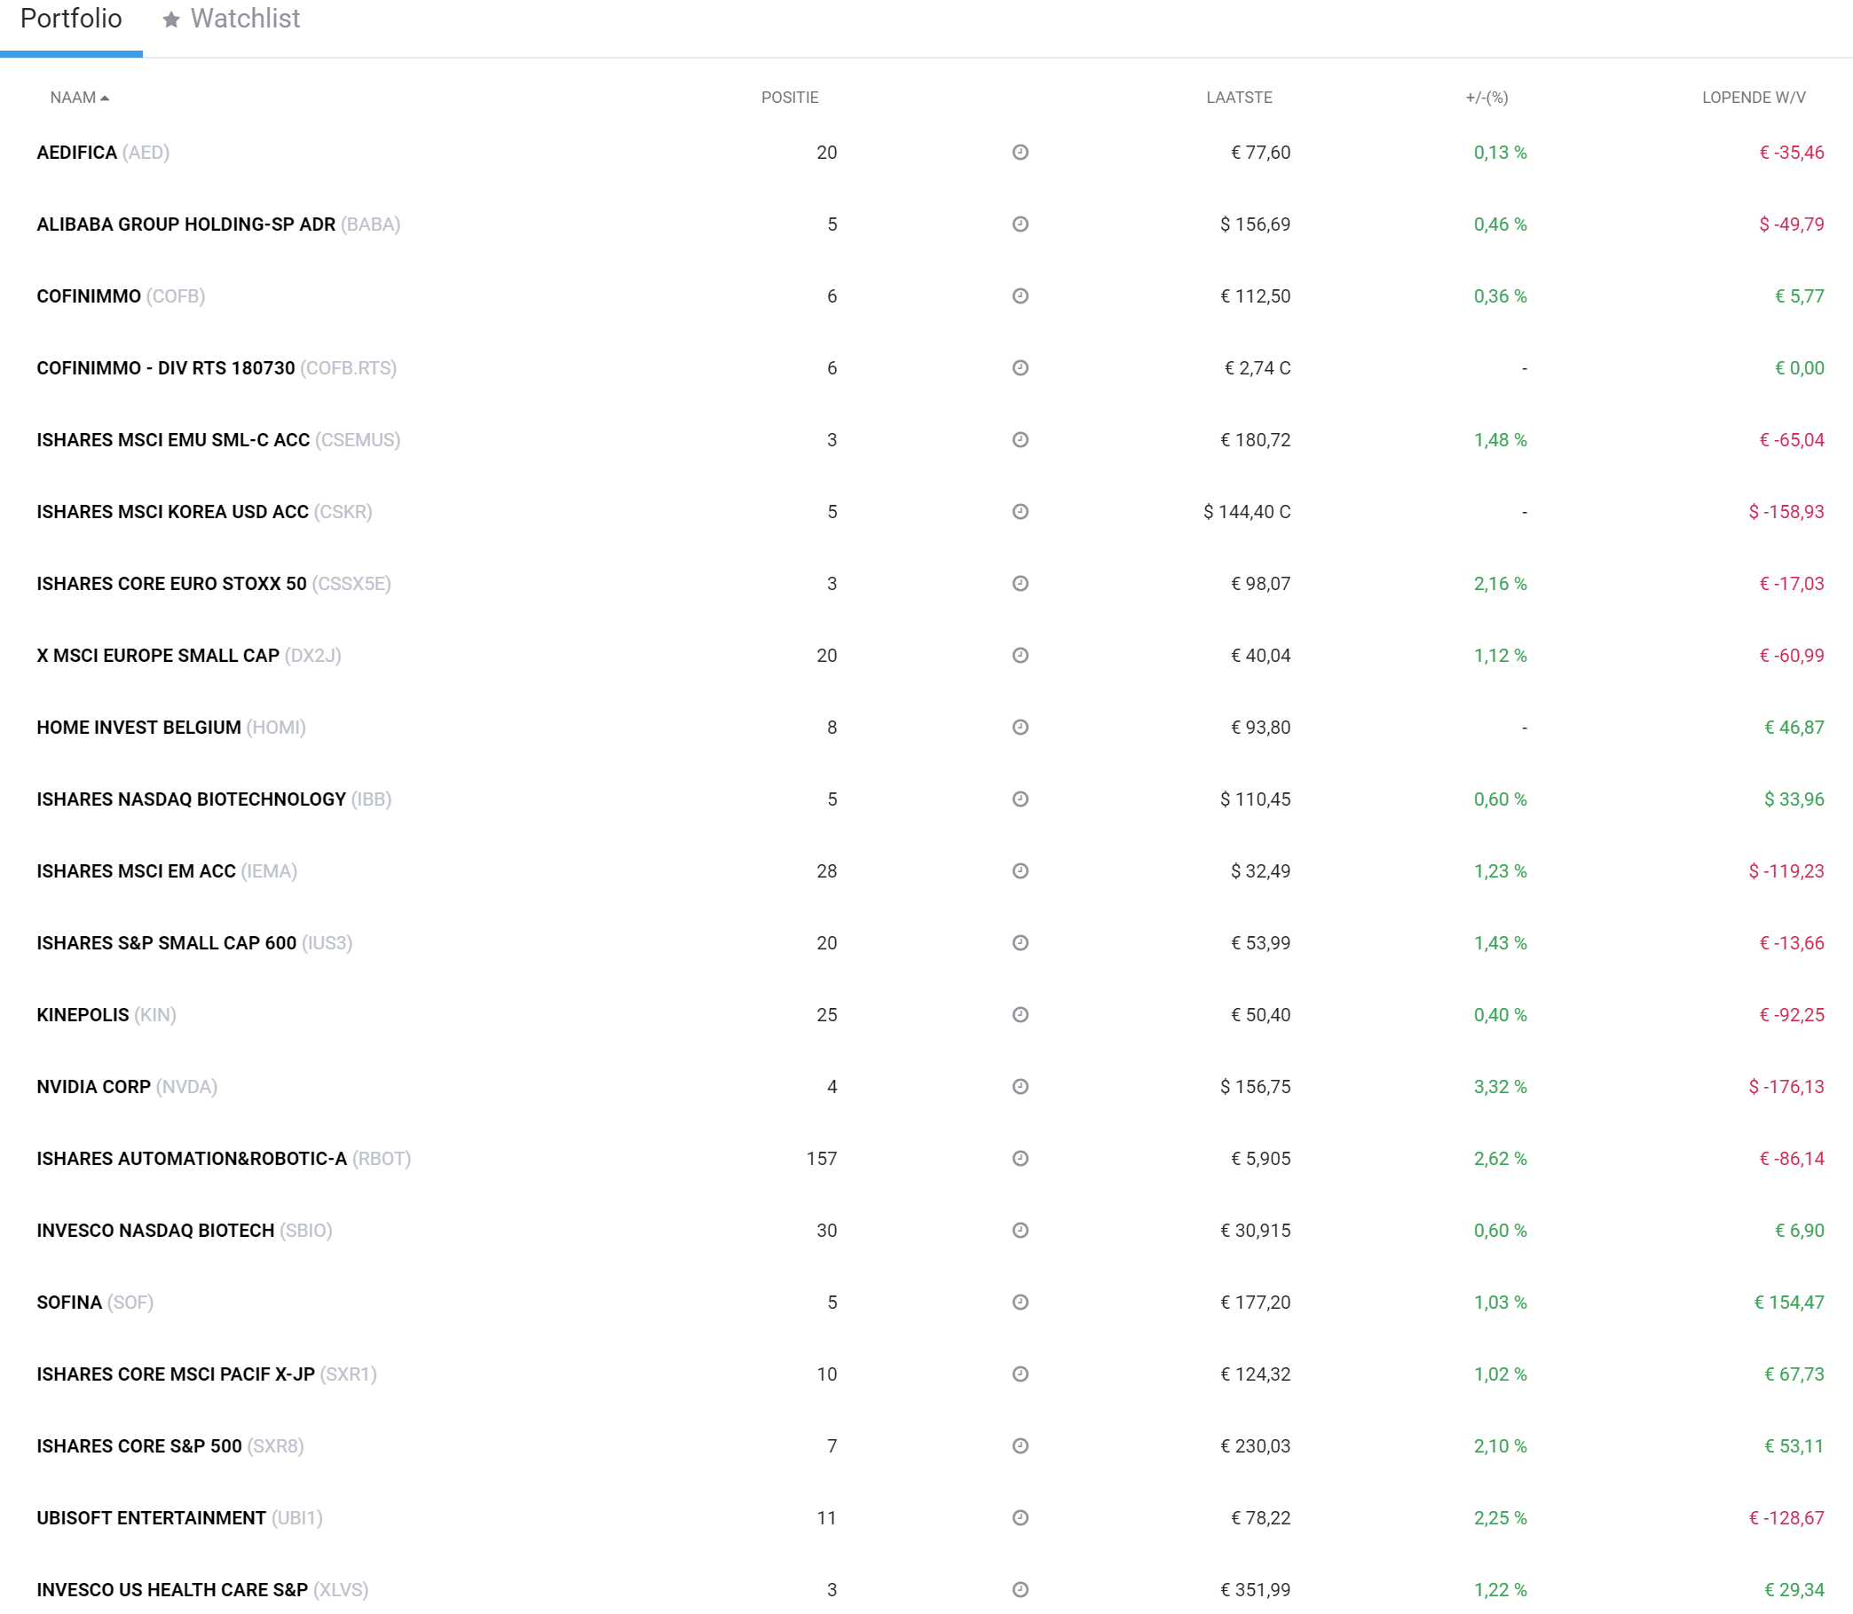This screenshot has width=1853, height=1614.
Task: Click SOFINA profit value € 154,47
Action: tap(1789, 1303)
